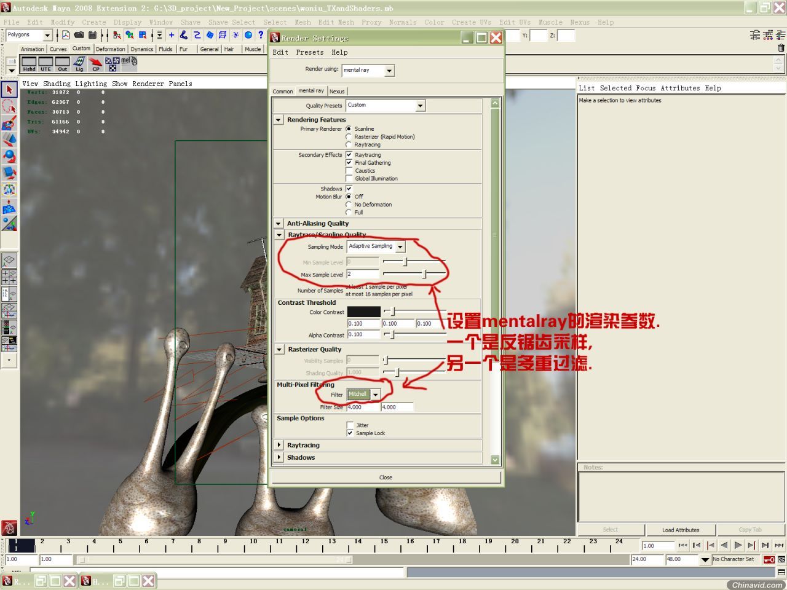Screen dimensions: 787x590
Task: Click the UTE shelf icon
Action: [45, 63]
